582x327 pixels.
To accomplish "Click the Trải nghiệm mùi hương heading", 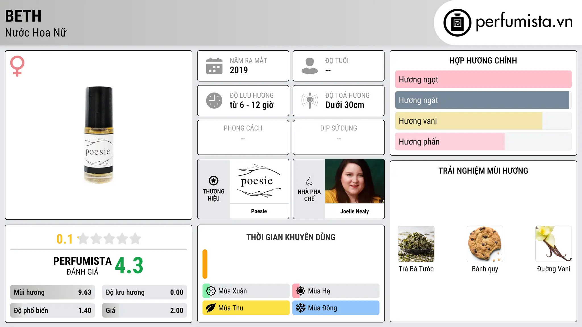I will point(483,171).
